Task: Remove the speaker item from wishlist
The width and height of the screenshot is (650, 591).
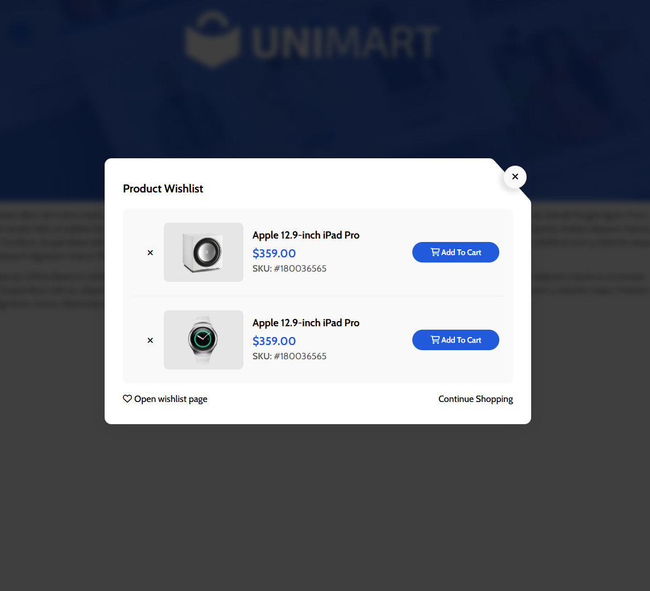Action: [150, 252]
